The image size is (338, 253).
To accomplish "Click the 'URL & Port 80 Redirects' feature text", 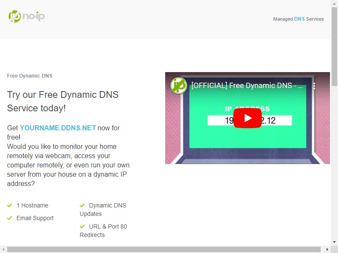I will [104, 231].
